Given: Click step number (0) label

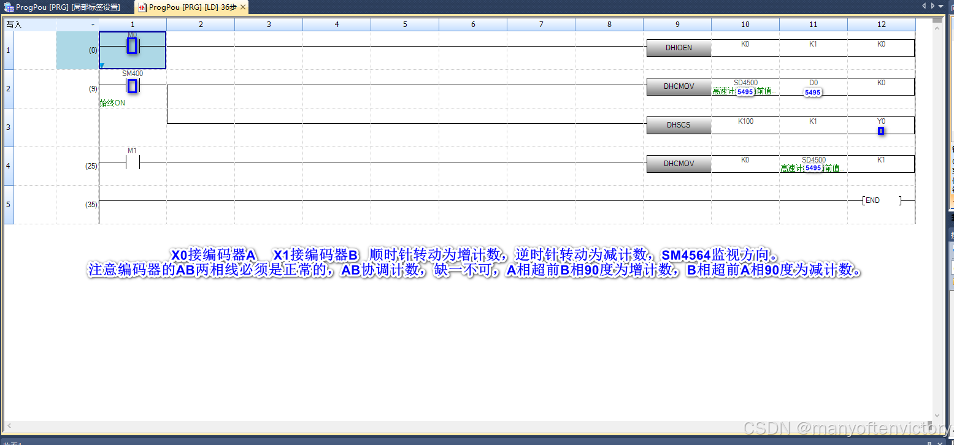Looking at the screenshot, I should click(93, 50).
